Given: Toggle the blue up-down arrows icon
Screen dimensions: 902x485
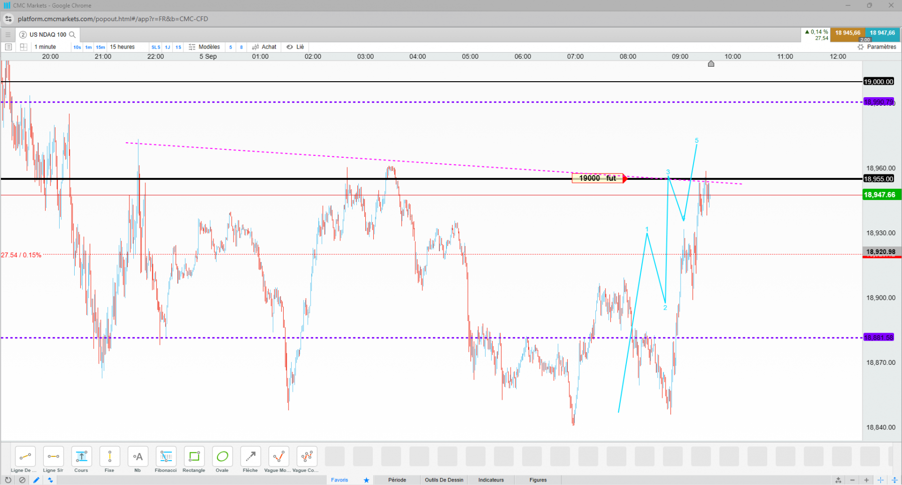Looking at the screenshot, I should [50, 480].
